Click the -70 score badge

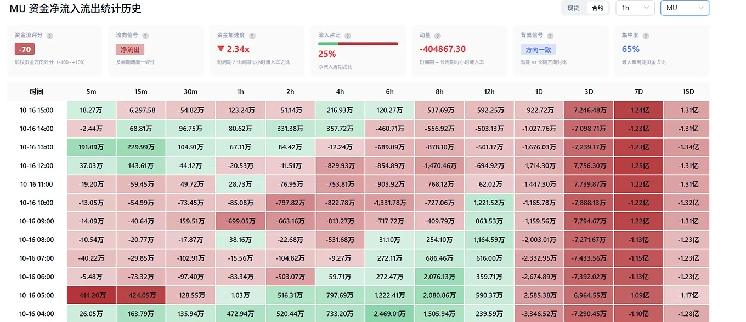pos(25,49)
